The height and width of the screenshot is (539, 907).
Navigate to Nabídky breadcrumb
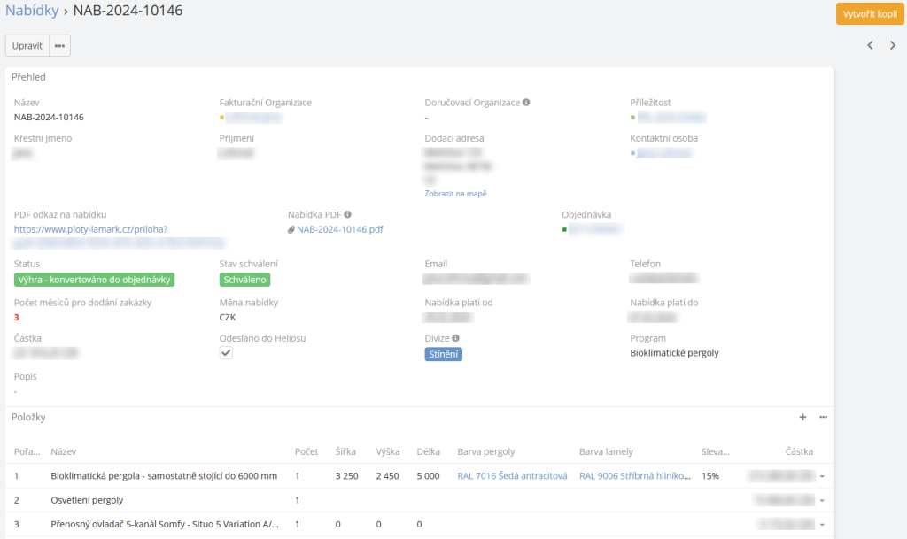pyautogui.click(x=32, y=12)
